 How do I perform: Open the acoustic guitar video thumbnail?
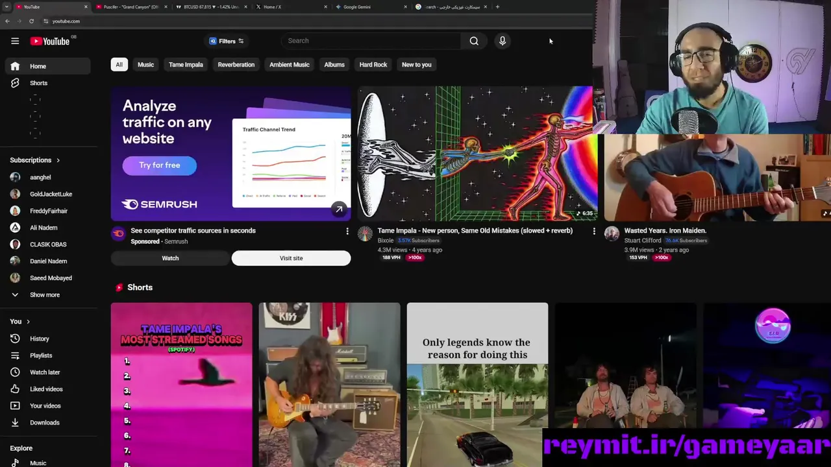coord(717,178)
